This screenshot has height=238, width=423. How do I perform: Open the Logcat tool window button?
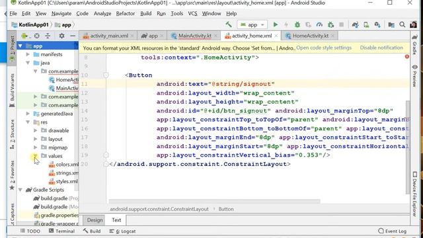tap(122, 231)
